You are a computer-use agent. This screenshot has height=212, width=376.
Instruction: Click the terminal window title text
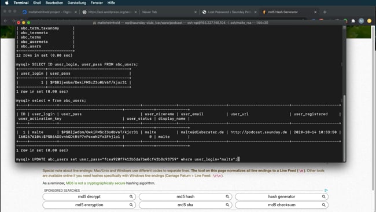[183, 23]
